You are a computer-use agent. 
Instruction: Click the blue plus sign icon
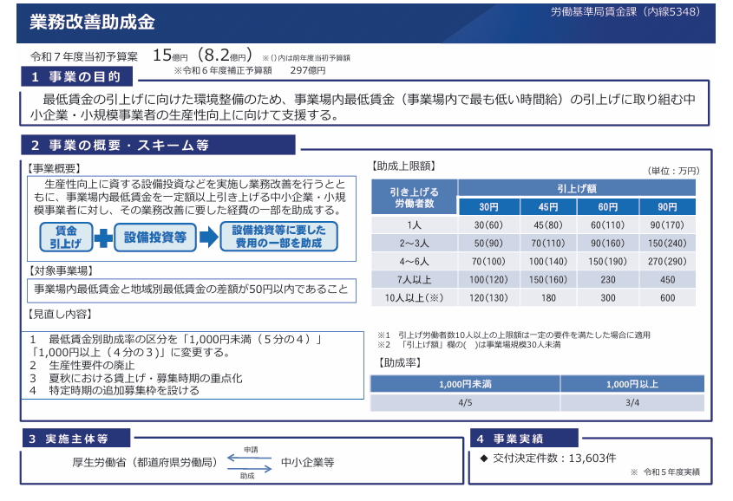104,237
